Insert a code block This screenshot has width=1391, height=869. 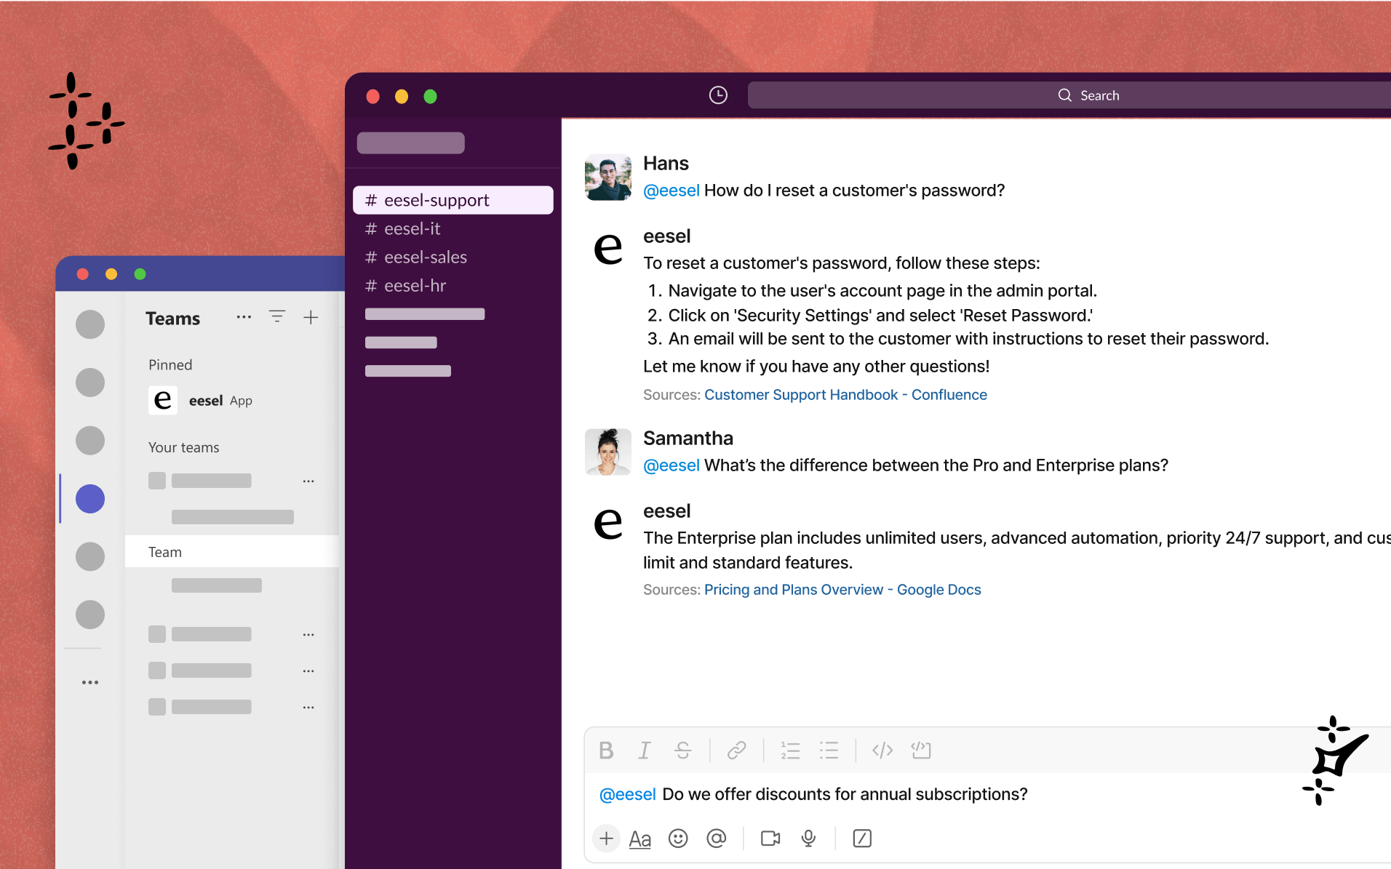(x=921, y=750)
